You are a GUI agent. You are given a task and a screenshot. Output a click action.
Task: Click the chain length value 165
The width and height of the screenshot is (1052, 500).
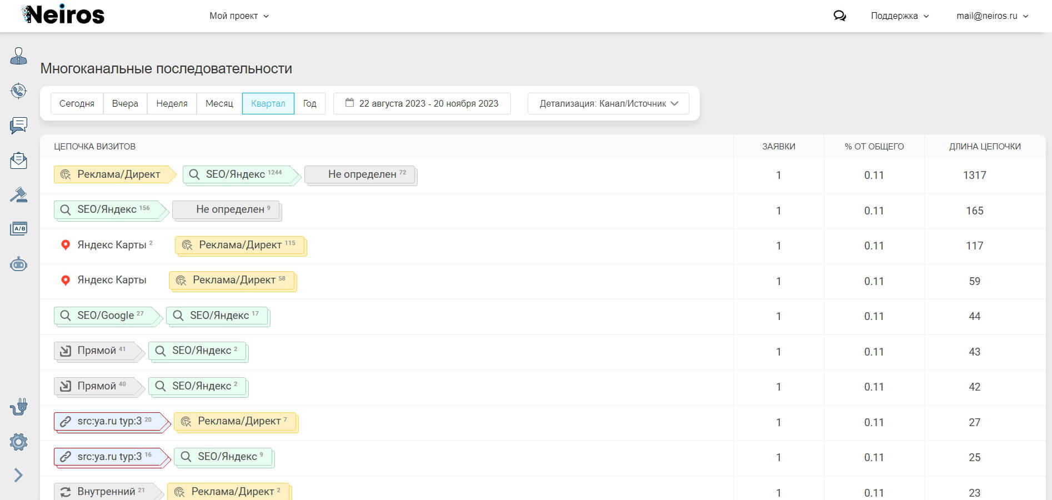click(974, 211)
